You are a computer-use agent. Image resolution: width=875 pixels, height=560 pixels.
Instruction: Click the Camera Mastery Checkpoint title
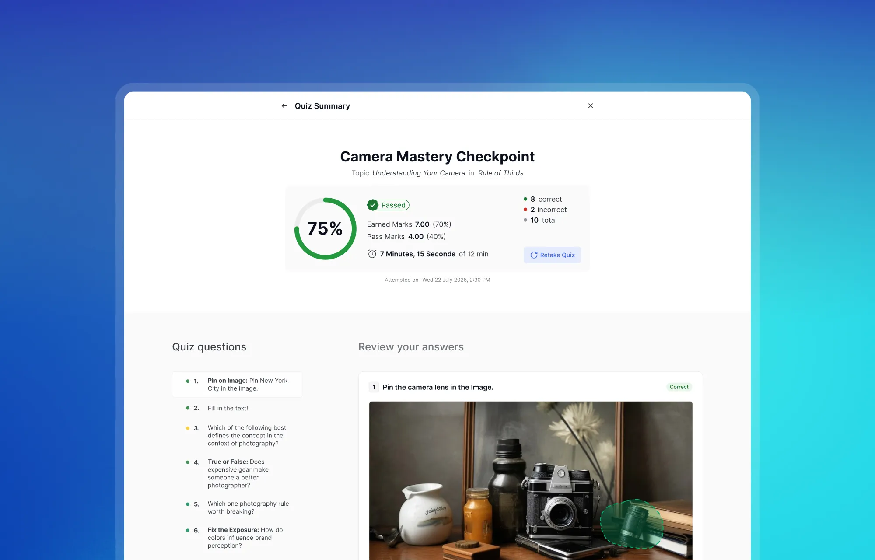point(437,157)
